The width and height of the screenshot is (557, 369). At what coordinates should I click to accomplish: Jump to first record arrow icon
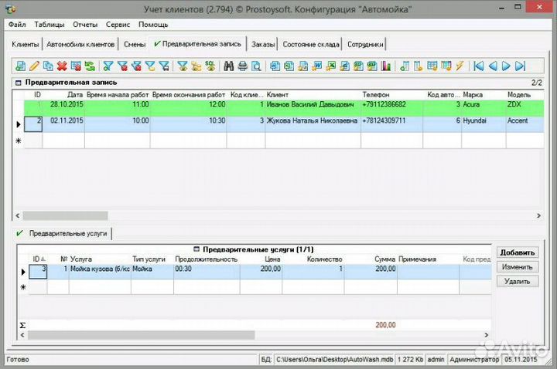479,66
